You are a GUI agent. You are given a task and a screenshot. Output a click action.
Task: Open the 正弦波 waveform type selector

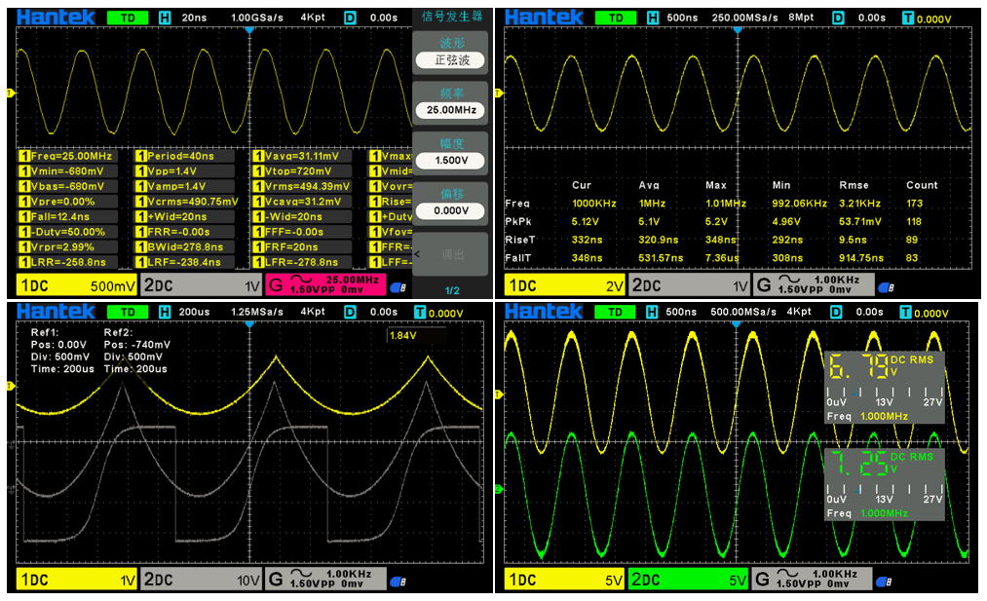pyautogui.click(x=449, y=59)
